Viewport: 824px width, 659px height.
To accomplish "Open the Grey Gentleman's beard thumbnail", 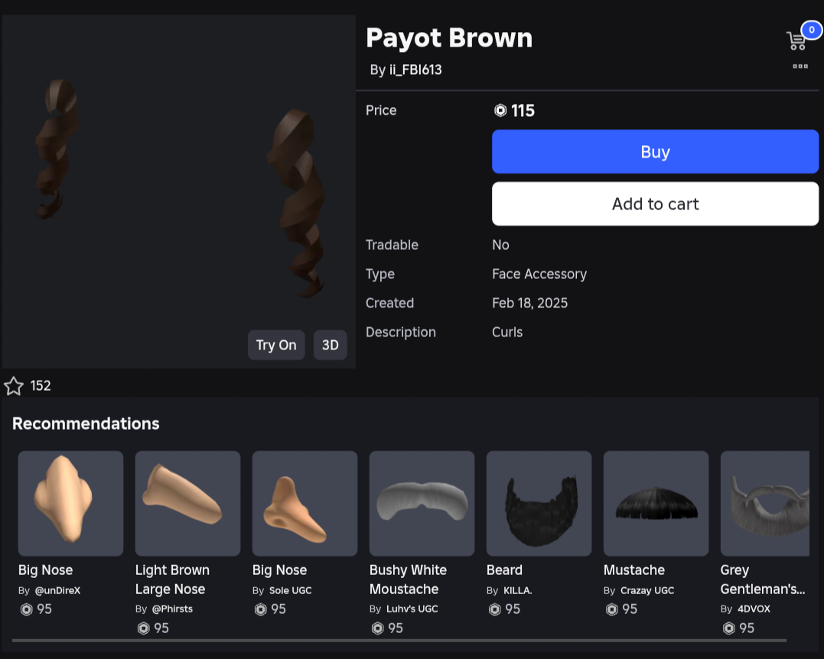I will 764,503.
